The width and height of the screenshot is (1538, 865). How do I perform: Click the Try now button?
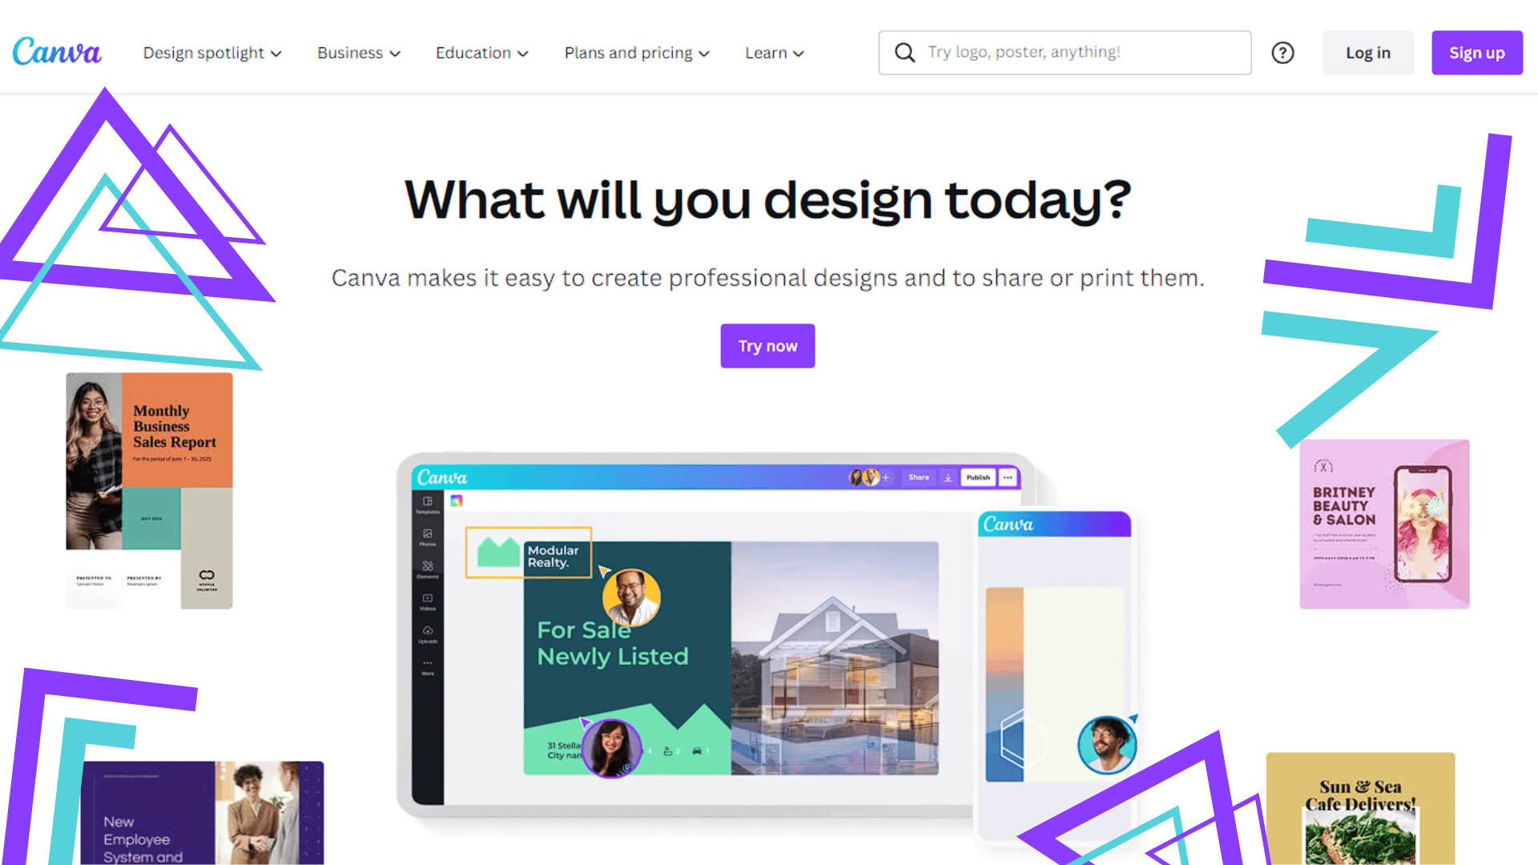[x=768, y=345]
